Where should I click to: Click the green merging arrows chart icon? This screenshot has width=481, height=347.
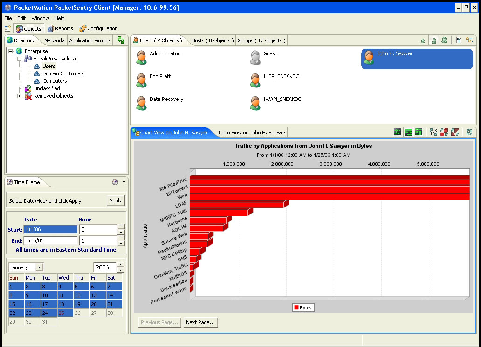point(397,132)
